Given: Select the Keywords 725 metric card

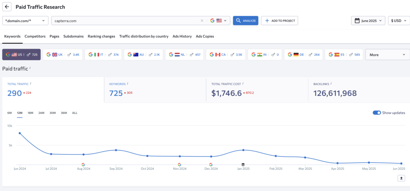Looking at the screenshot, I should click(x=155, y=90).
